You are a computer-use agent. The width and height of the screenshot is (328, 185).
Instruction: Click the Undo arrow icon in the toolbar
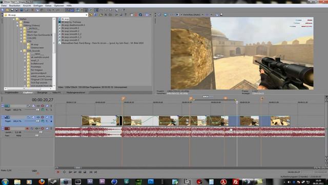(49, 10)
